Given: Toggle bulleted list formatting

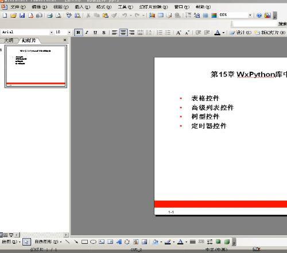Looking at the screenshot, I should click(168, 33).
